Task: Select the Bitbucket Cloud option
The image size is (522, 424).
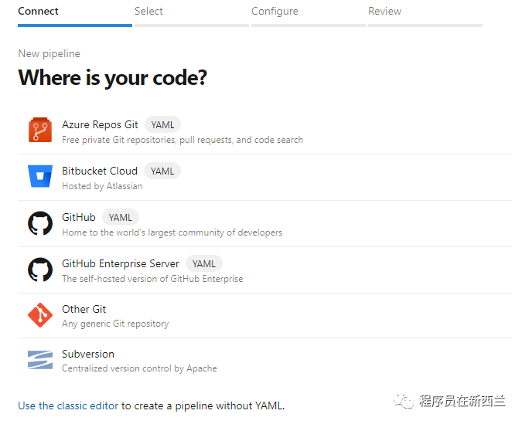Action: point(100,171)
